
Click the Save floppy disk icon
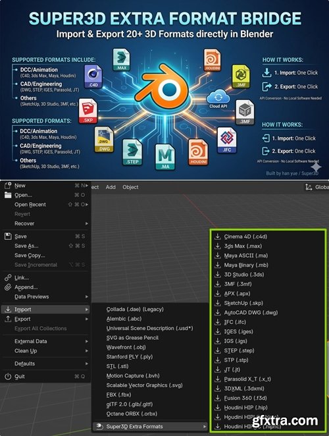(8, 236)
